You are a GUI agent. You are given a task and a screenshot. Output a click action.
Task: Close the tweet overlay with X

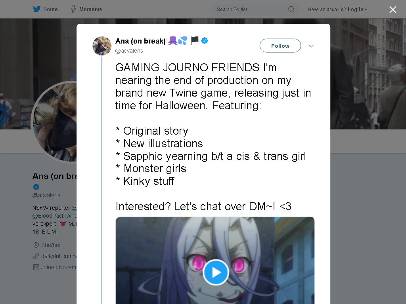[x=393, y=9]
